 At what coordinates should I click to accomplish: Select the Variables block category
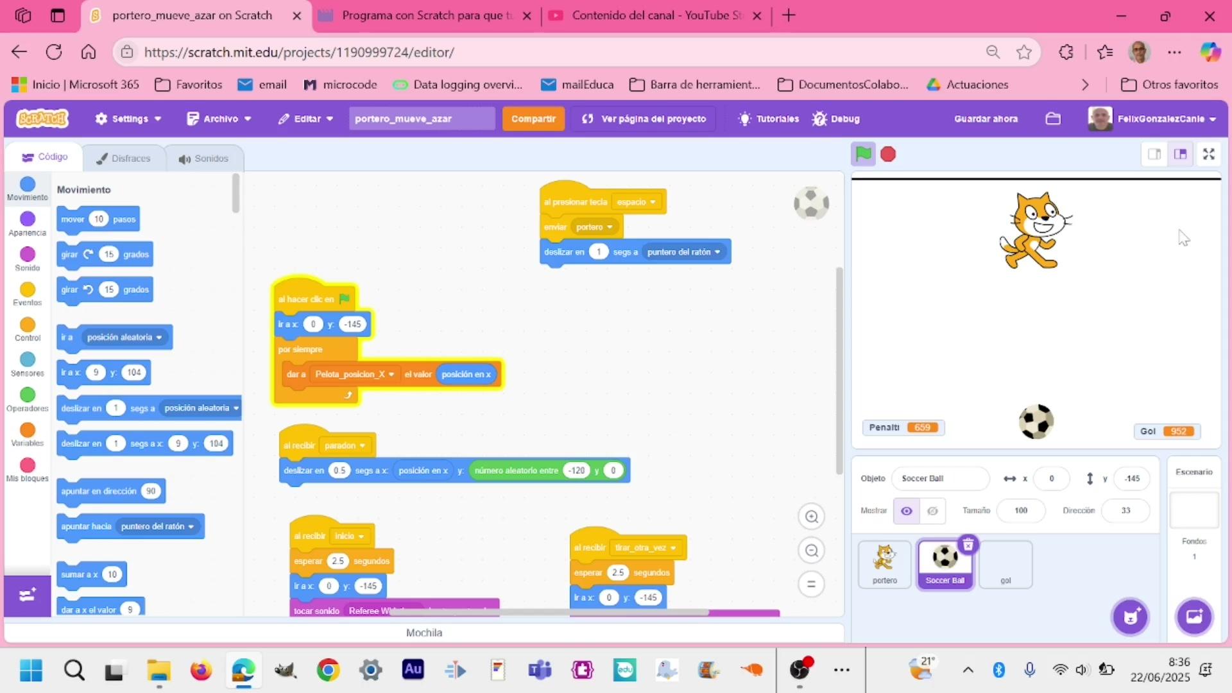(27, 434)
